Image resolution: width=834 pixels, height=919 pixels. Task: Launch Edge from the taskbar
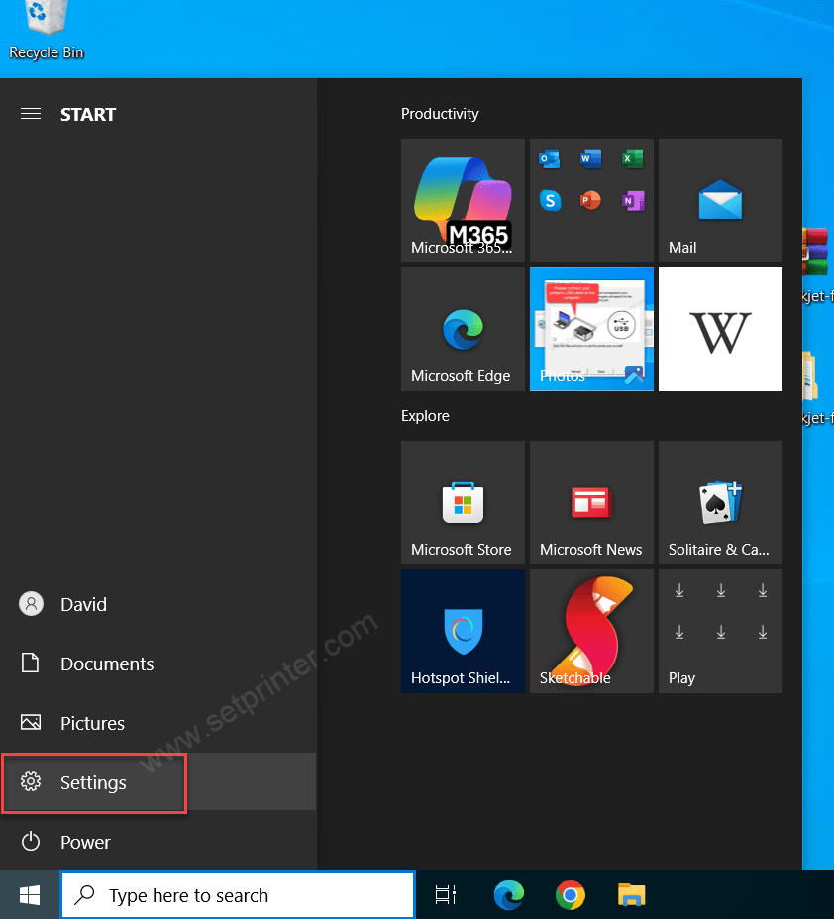point(509,895)
